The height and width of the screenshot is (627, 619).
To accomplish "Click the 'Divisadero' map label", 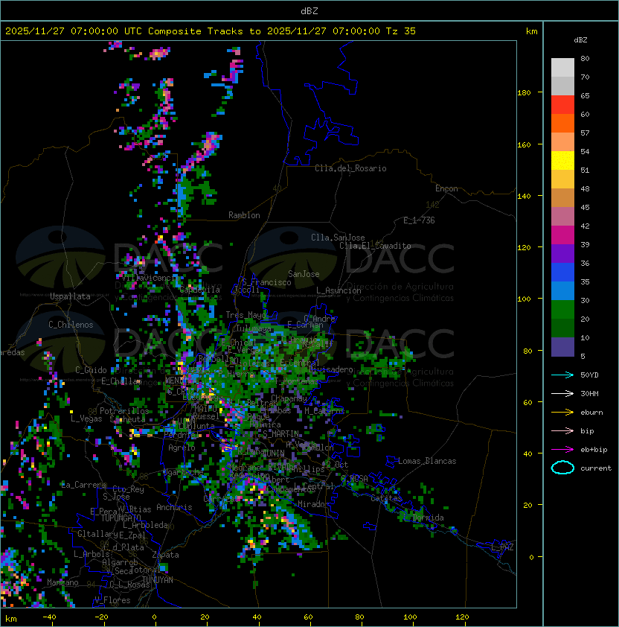I will click(330, 369).
